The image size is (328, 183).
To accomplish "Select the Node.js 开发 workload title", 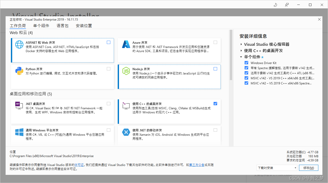I will click(x=141, y=69).
